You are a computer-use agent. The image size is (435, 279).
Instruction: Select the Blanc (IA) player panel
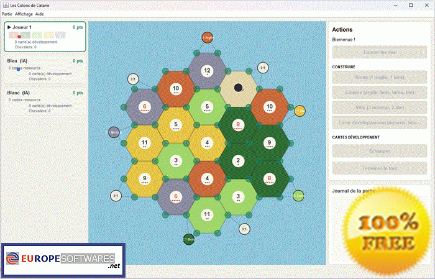45,101
